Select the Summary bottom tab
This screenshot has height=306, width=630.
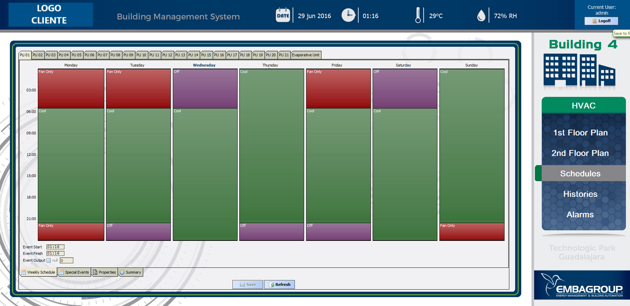131,272
